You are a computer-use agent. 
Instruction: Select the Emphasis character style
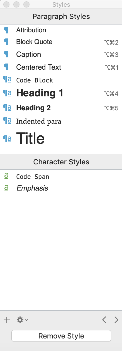61,188
